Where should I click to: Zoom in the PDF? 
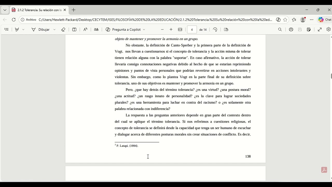click(x=171, y=30)
